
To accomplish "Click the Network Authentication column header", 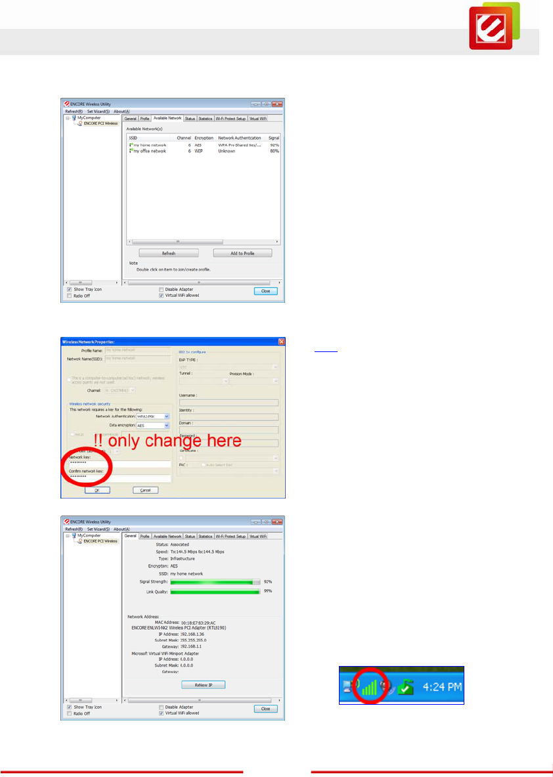I will tap(240, 138).
